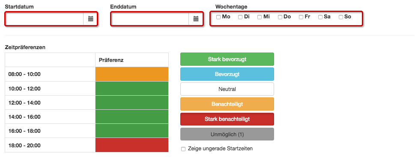415x158 pixels.
Task: Choose the Bevorzugt blue button
Action: 227,74
